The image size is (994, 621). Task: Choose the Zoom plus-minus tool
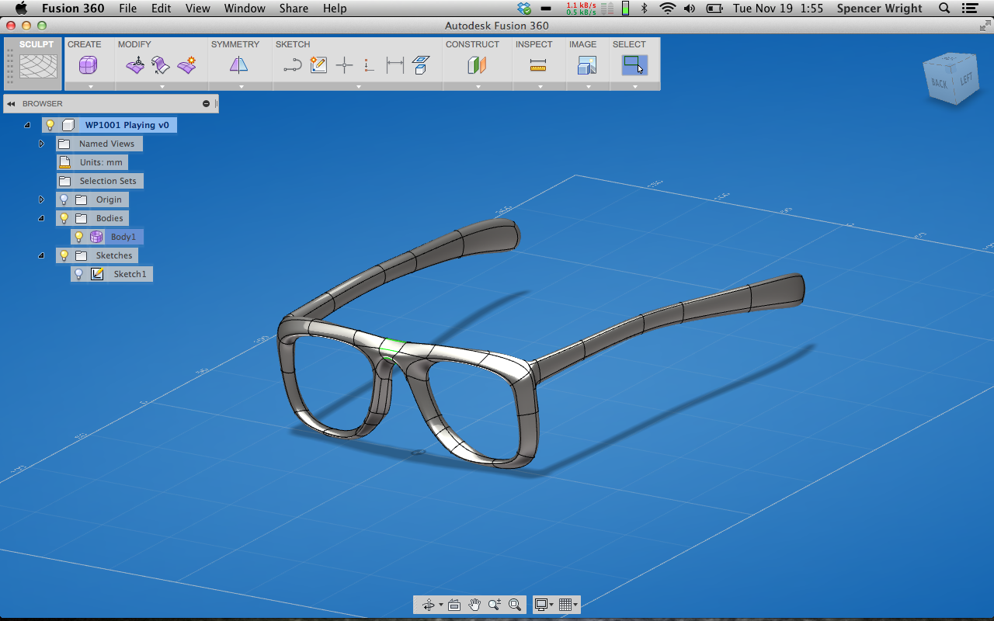tap(494, 605)
